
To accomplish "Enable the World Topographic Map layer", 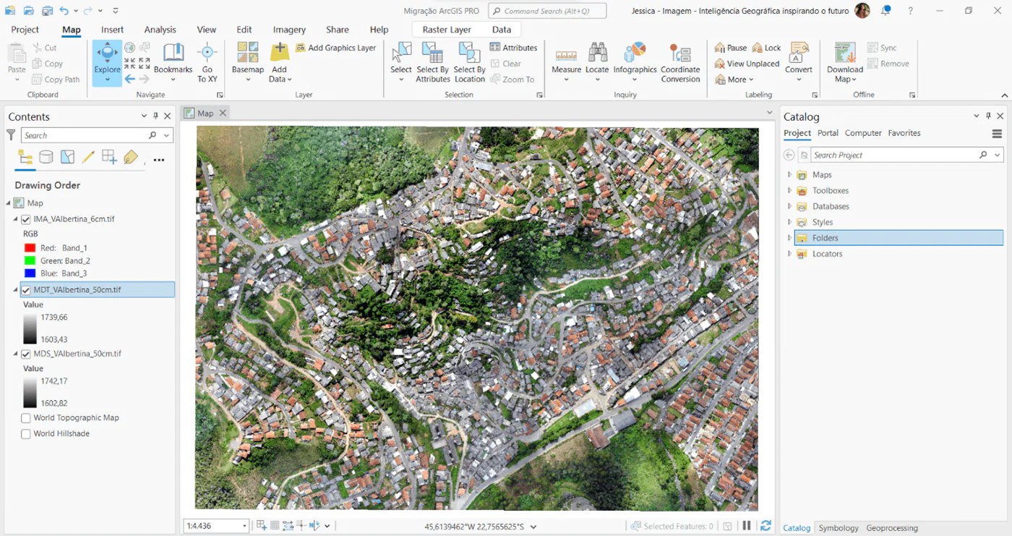I will [x=26, y=418].
